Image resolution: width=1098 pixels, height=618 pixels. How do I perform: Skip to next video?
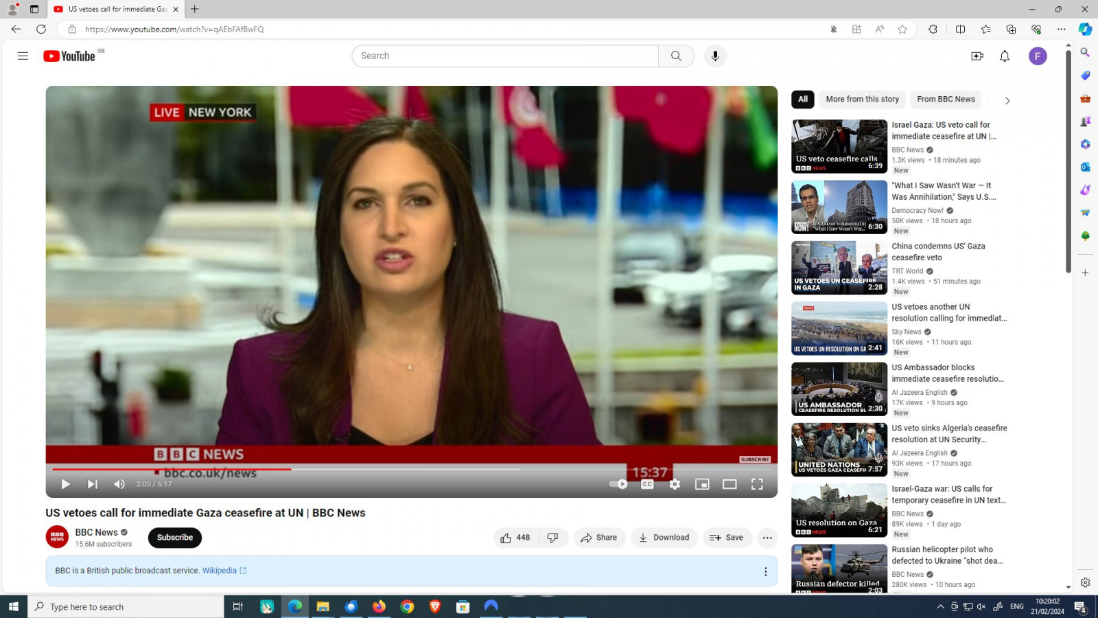[x=92, y=484]
